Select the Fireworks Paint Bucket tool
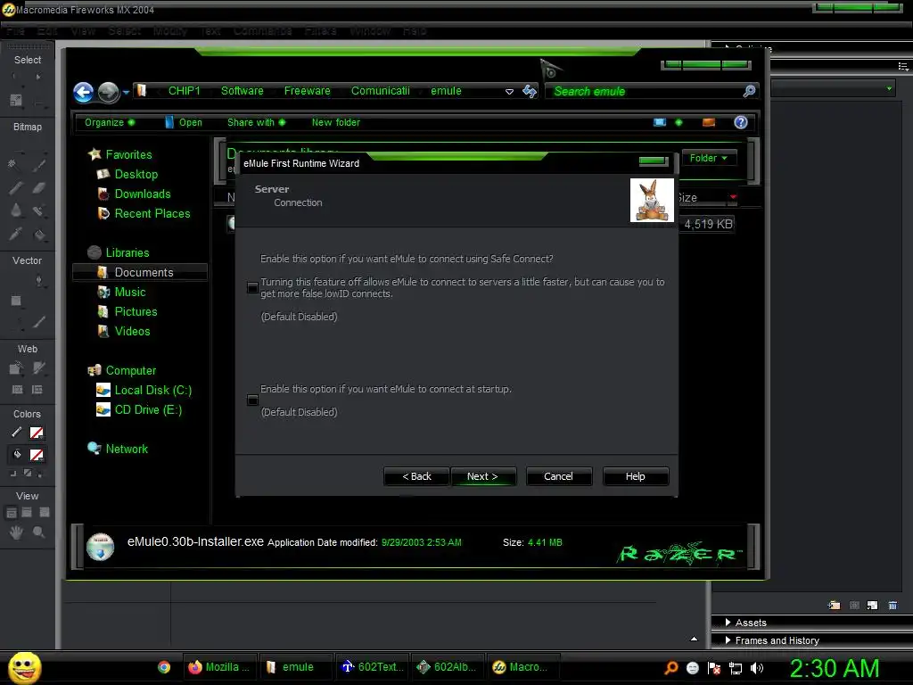 tap(39, 235)
